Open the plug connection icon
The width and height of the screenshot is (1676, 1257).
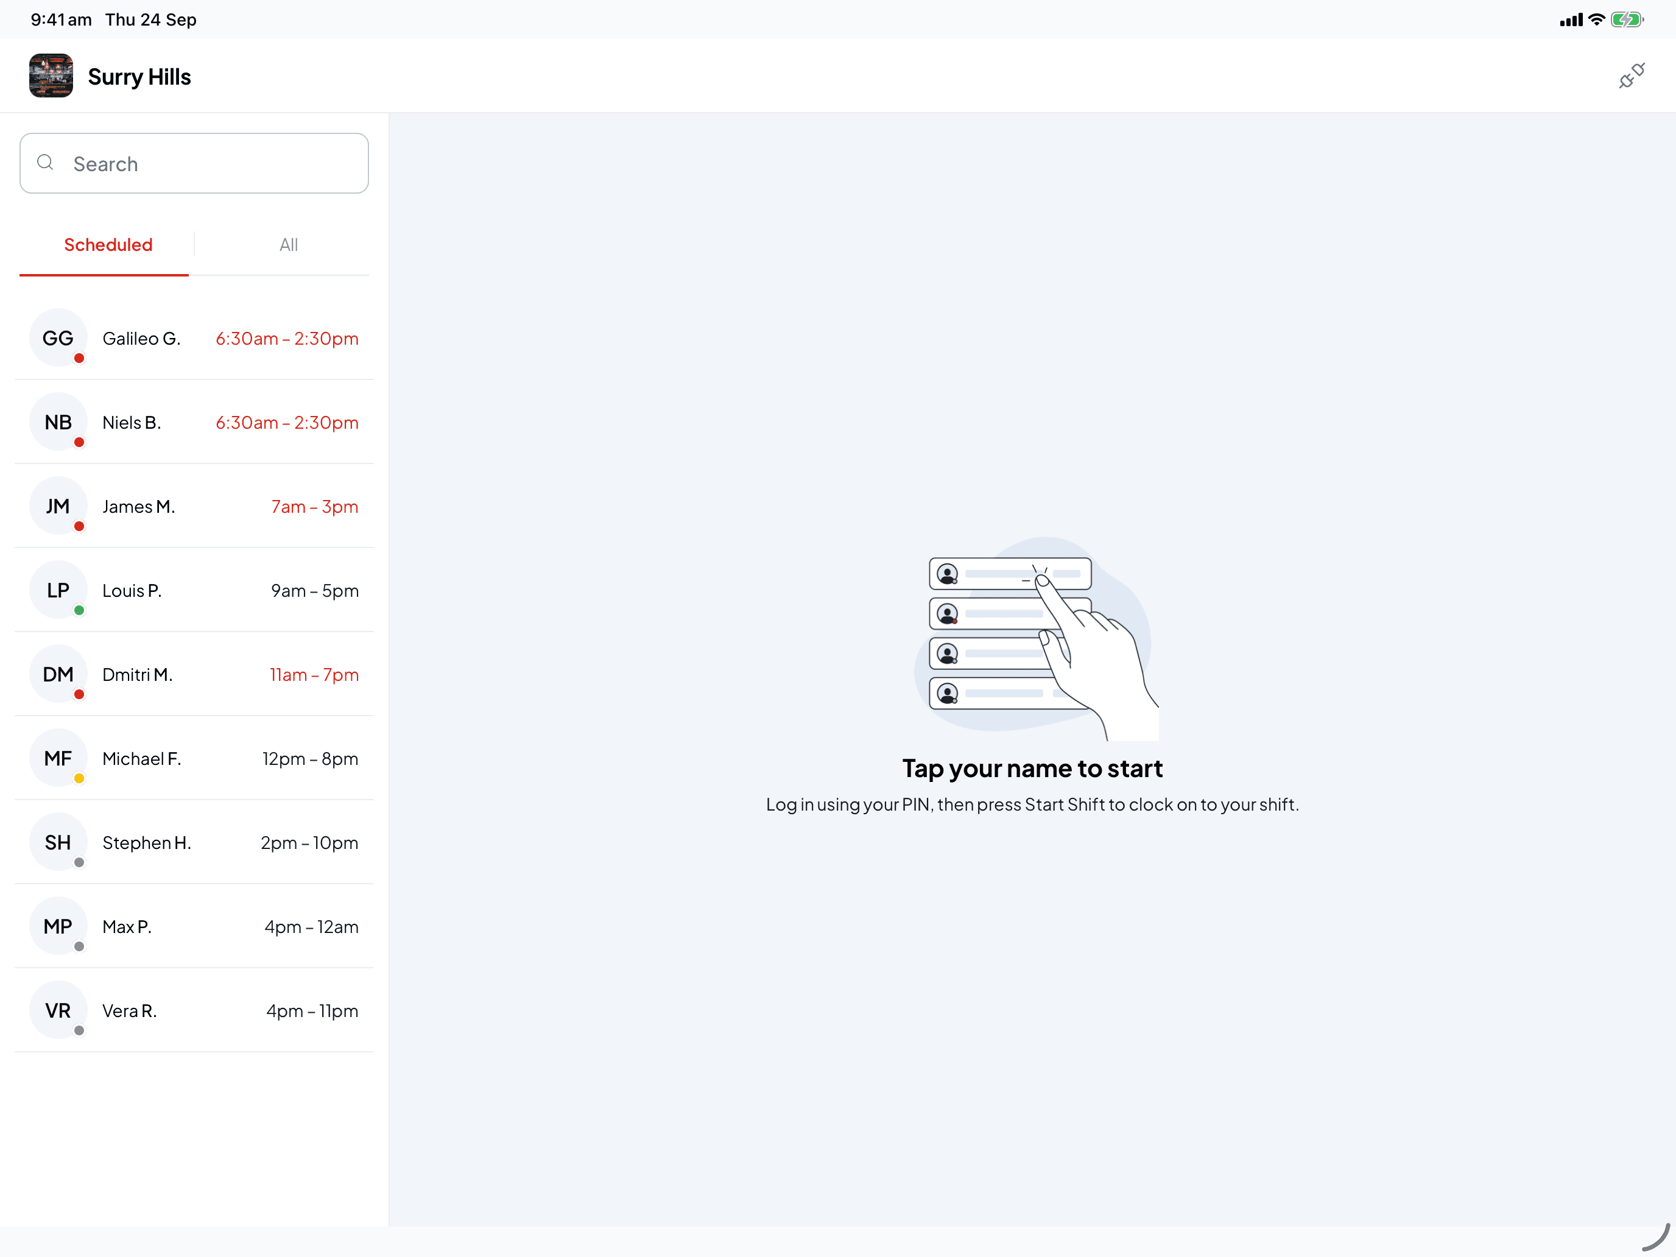[x=1632, y=76]
